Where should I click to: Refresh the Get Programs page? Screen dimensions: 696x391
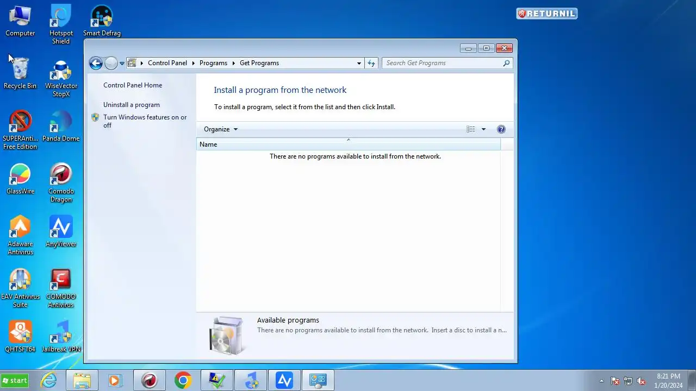coord(371,63)
